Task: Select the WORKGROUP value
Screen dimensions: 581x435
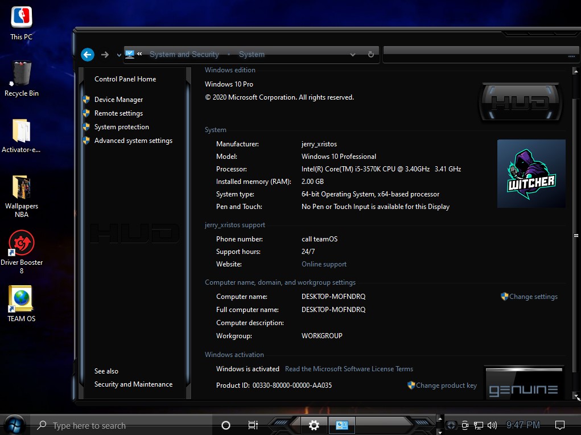Action: pos(322,335)
